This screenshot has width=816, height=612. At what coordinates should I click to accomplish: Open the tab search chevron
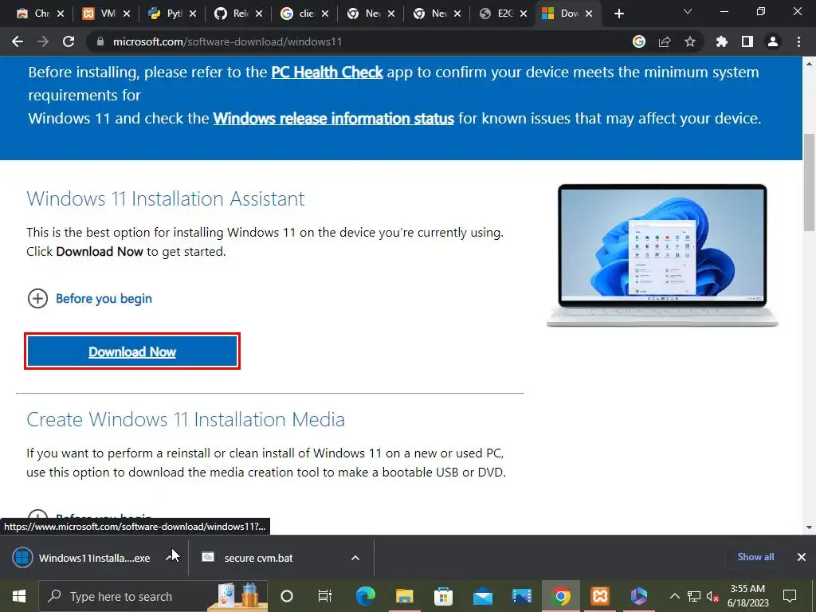(x=688, y=11)
